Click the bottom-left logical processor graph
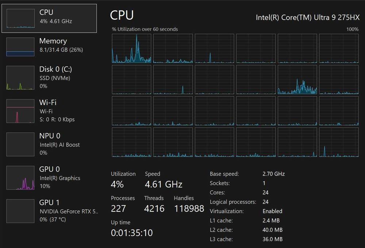Viewport: 365px width, 248px height. click(x=131, y=142)
